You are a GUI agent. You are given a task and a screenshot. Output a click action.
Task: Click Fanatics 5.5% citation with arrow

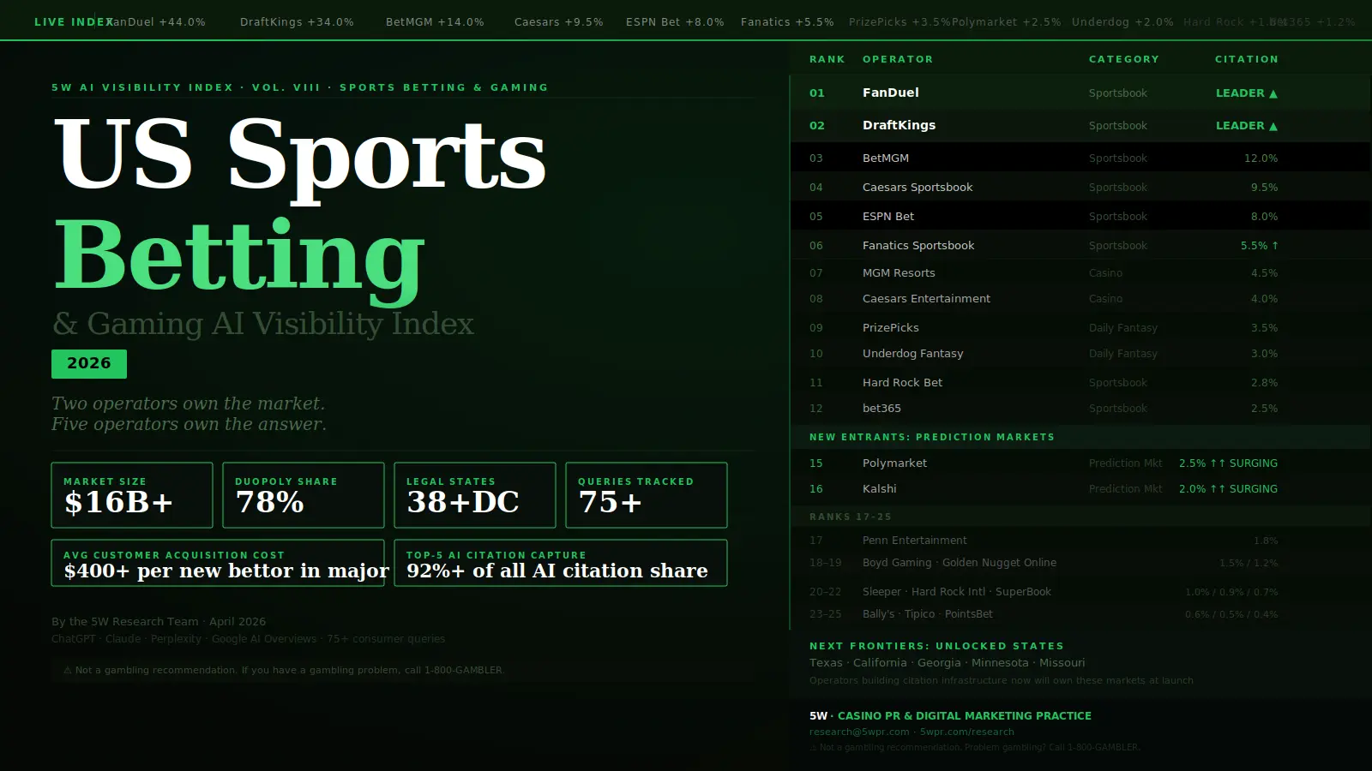click(x=1259, y=246)
